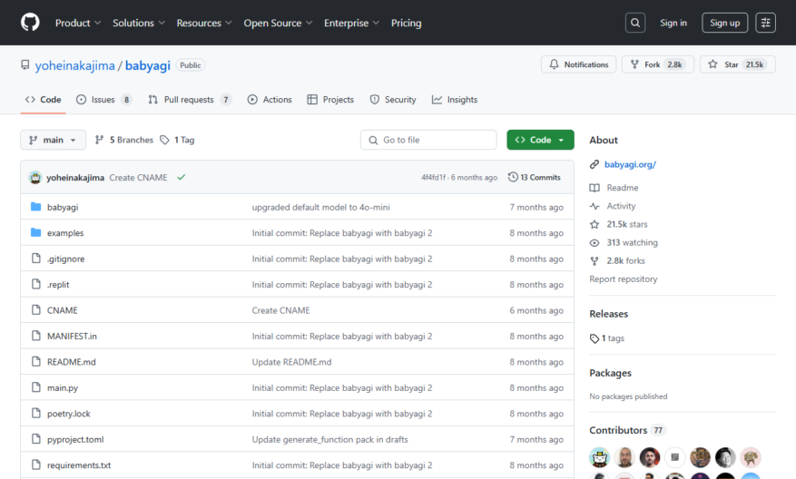View 313 watching in About sidebar
The width and height of the screenshot is (796, 479).
624,242
